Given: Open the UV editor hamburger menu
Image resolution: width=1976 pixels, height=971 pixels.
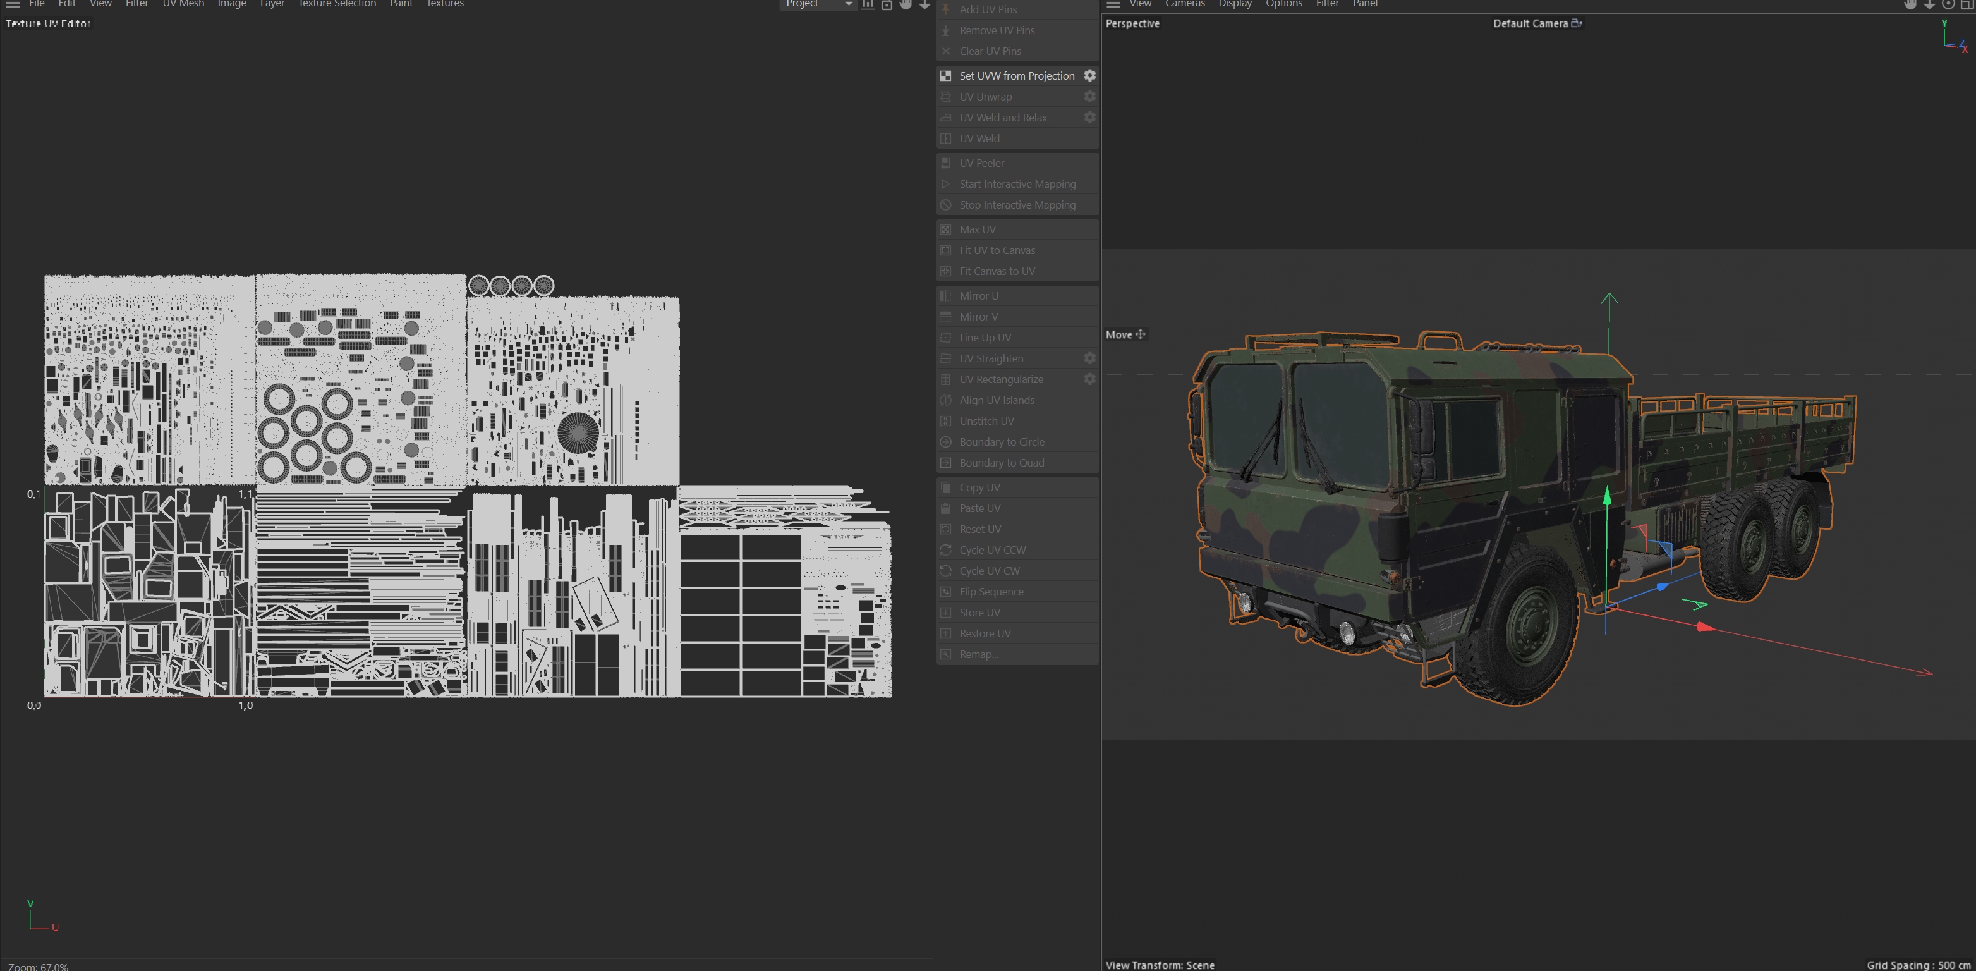Looking at the screenshot, I should coord(12,4).
